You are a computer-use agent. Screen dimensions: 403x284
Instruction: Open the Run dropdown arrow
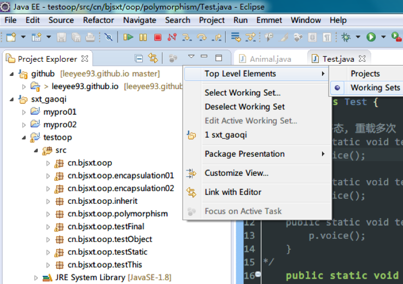tap(383, 37)
